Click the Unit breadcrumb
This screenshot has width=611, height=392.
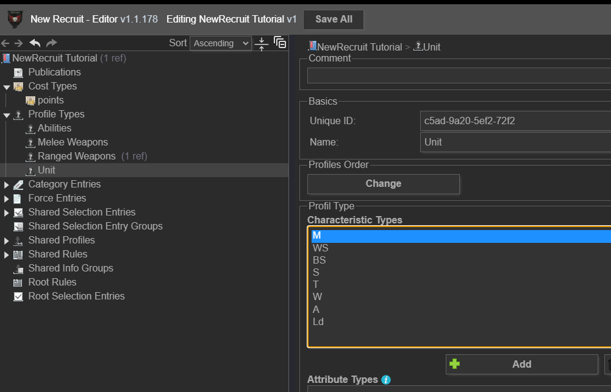click(x=432, y=47)
